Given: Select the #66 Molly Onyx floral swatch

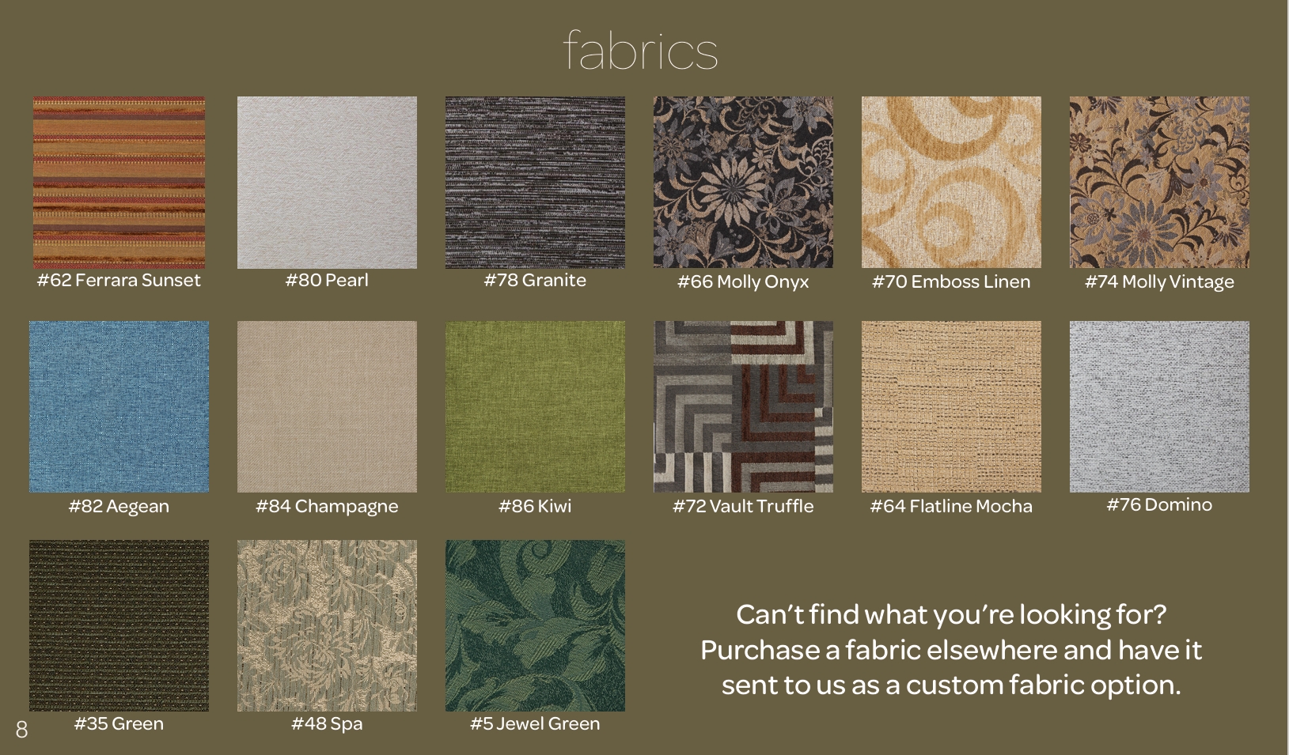Looking at the screenshot, I should 743,183.
